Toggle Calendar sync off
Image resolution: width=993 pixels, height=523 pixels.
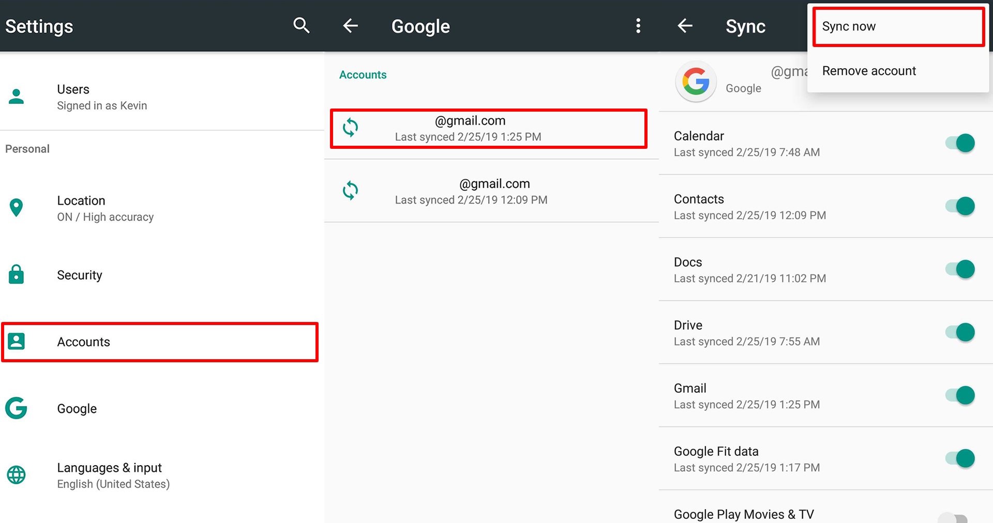[x=960, y=143]
